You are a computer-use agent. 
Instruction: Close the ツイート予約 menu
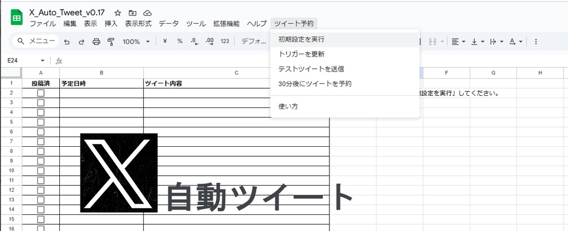click(x=294, y=24)
